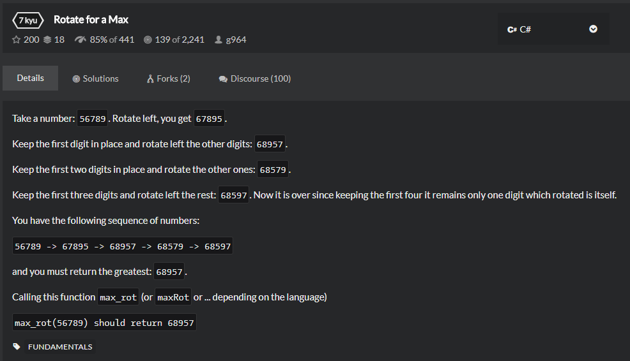This screenshot has height=361, width=630.
Task: Click the Solutions tab's target icon
Action: [76, 78]
